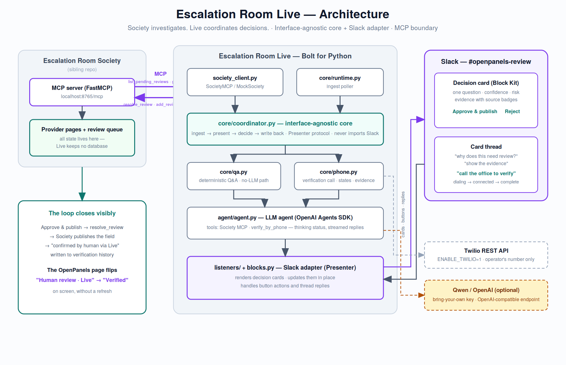This screenshot has height=365, width=566.
Task: Click the 'list_pending_reviews' arrow label
Action: pos(148,82)
